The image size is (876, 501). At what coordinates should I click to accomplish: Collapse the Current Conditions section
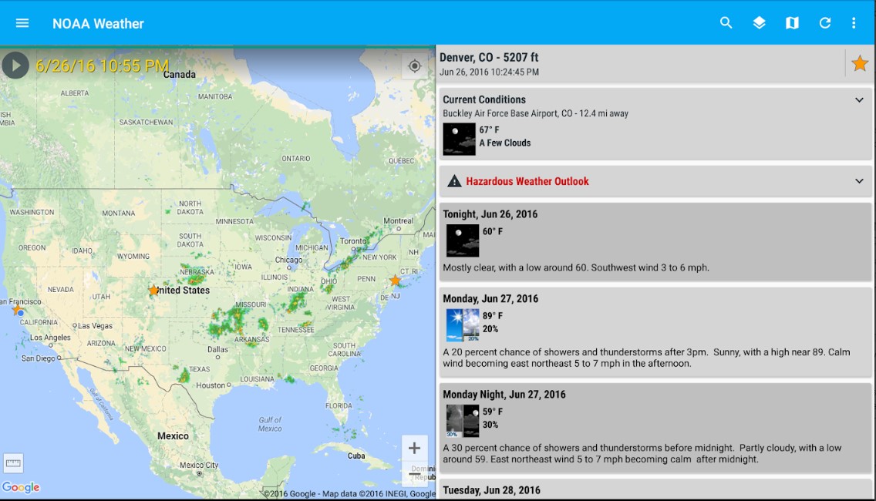(859, 100)
